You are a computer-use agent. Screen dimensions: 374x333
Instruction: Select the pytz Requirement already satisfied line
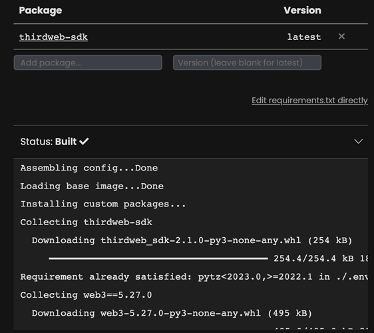click(194, 276)
